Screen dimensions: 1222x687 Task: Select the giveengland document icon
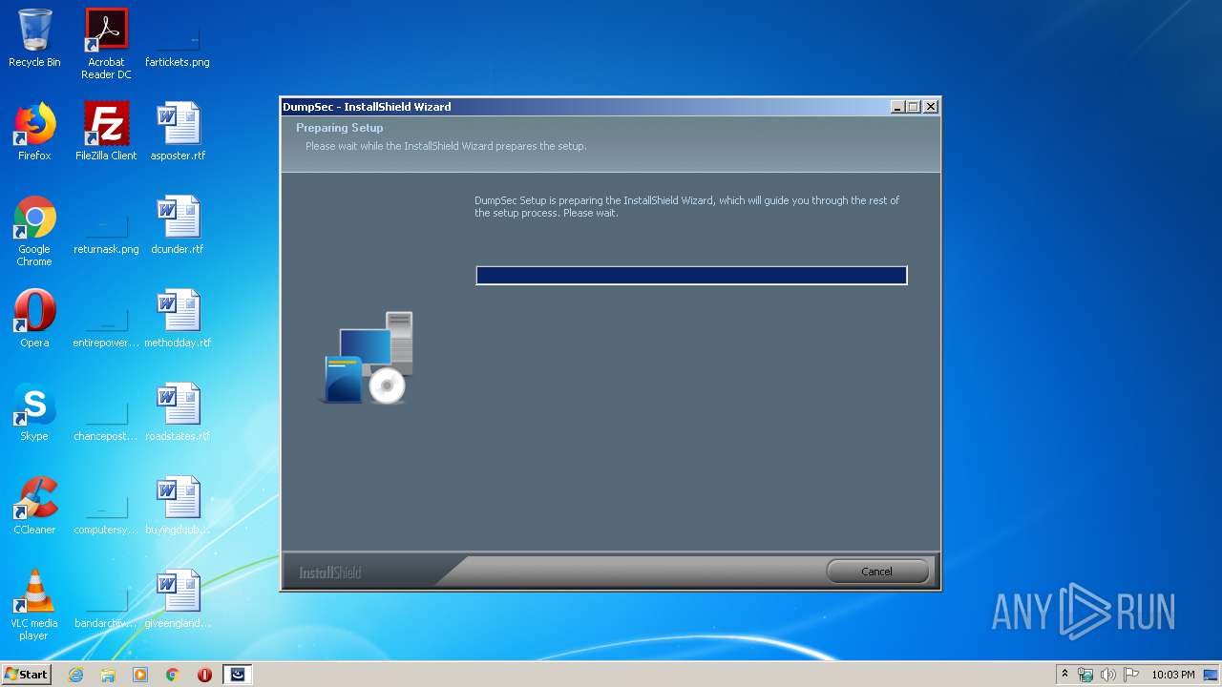(x=178, y=600)
